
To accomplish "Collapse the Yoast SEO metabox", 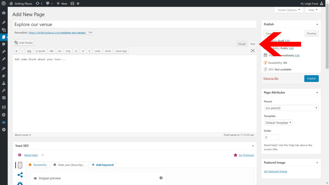I will [x=253, y=146].
